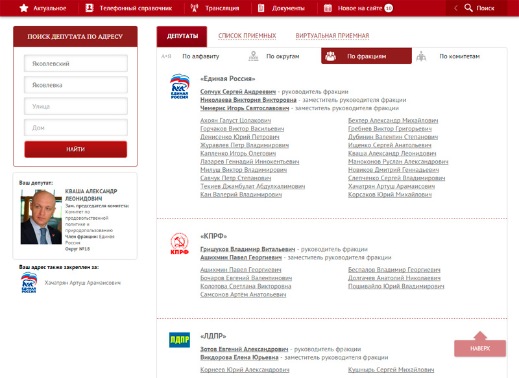519x378 pixels.
Task: Open Телефонный справочник menu item
Action: [x=136, y=8]
